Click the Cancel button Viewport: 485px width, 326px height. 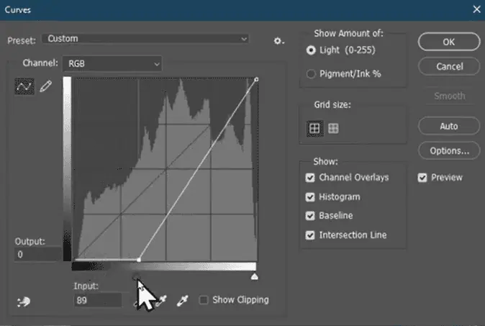(449, 66)
